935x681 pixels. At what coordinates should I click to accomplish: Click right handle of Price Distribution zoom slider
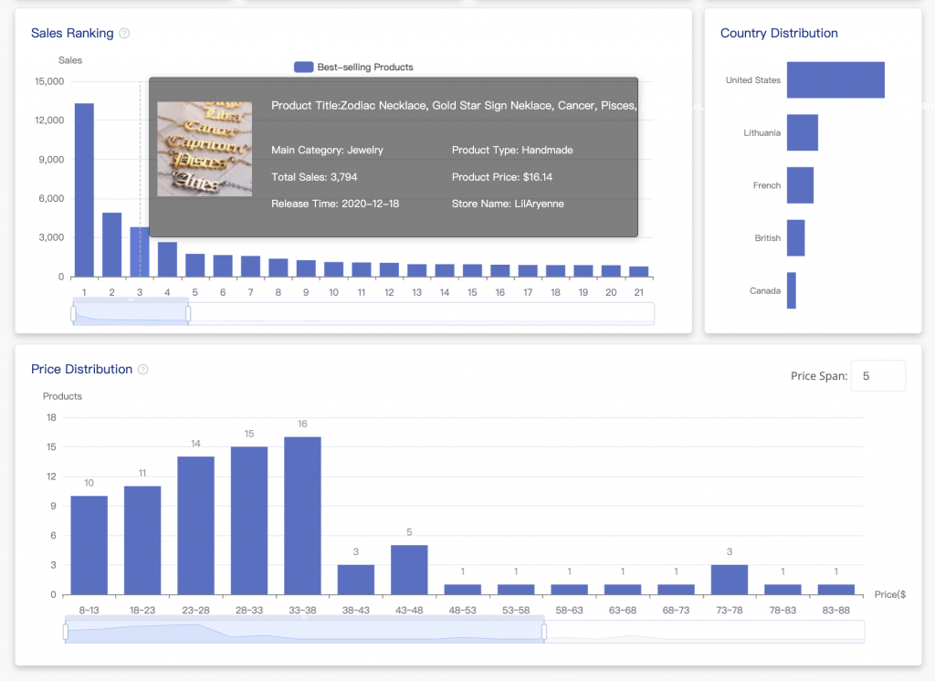544,632
